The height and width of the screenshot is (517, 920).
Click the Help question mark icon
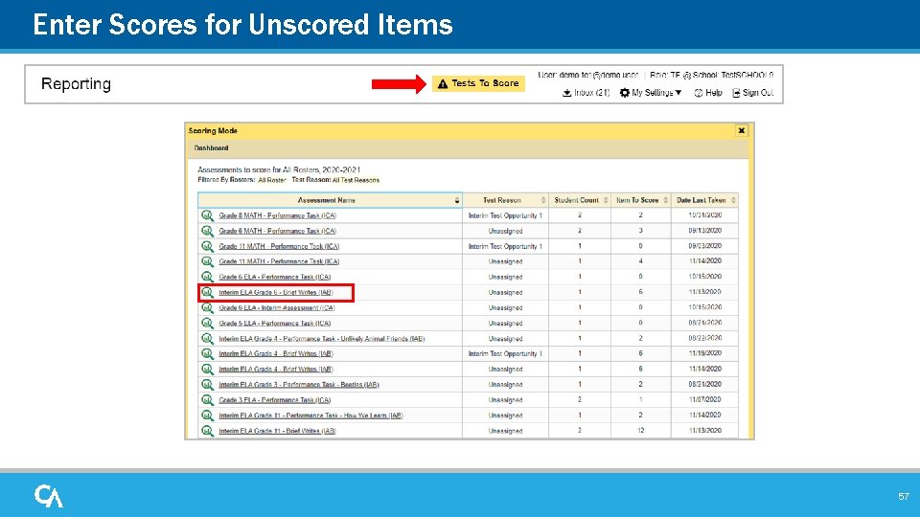pos(699,93)
